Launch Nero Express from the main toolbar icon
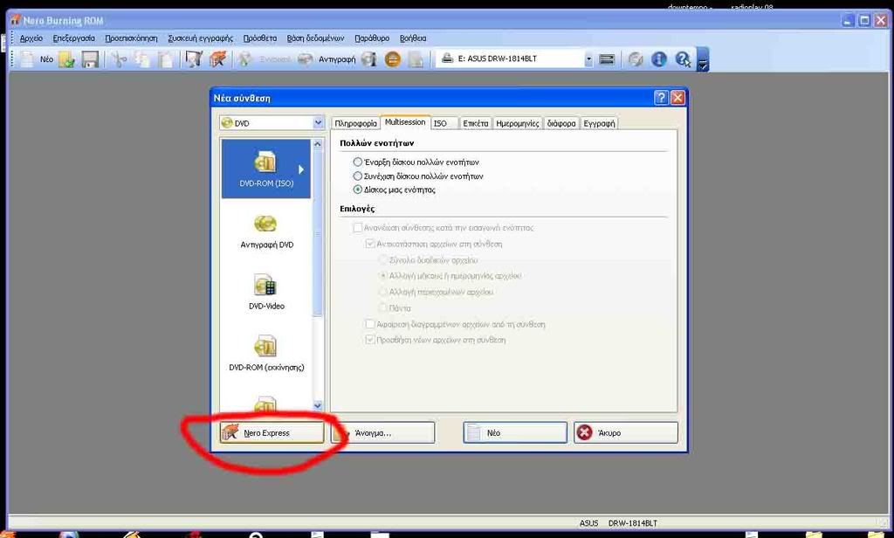Viewport: 894px width, 538px height. tap(217, 59)
